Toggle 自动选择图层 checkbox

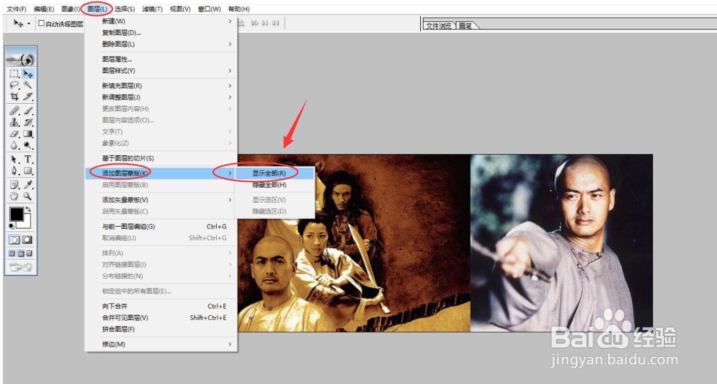click(42, 23)
